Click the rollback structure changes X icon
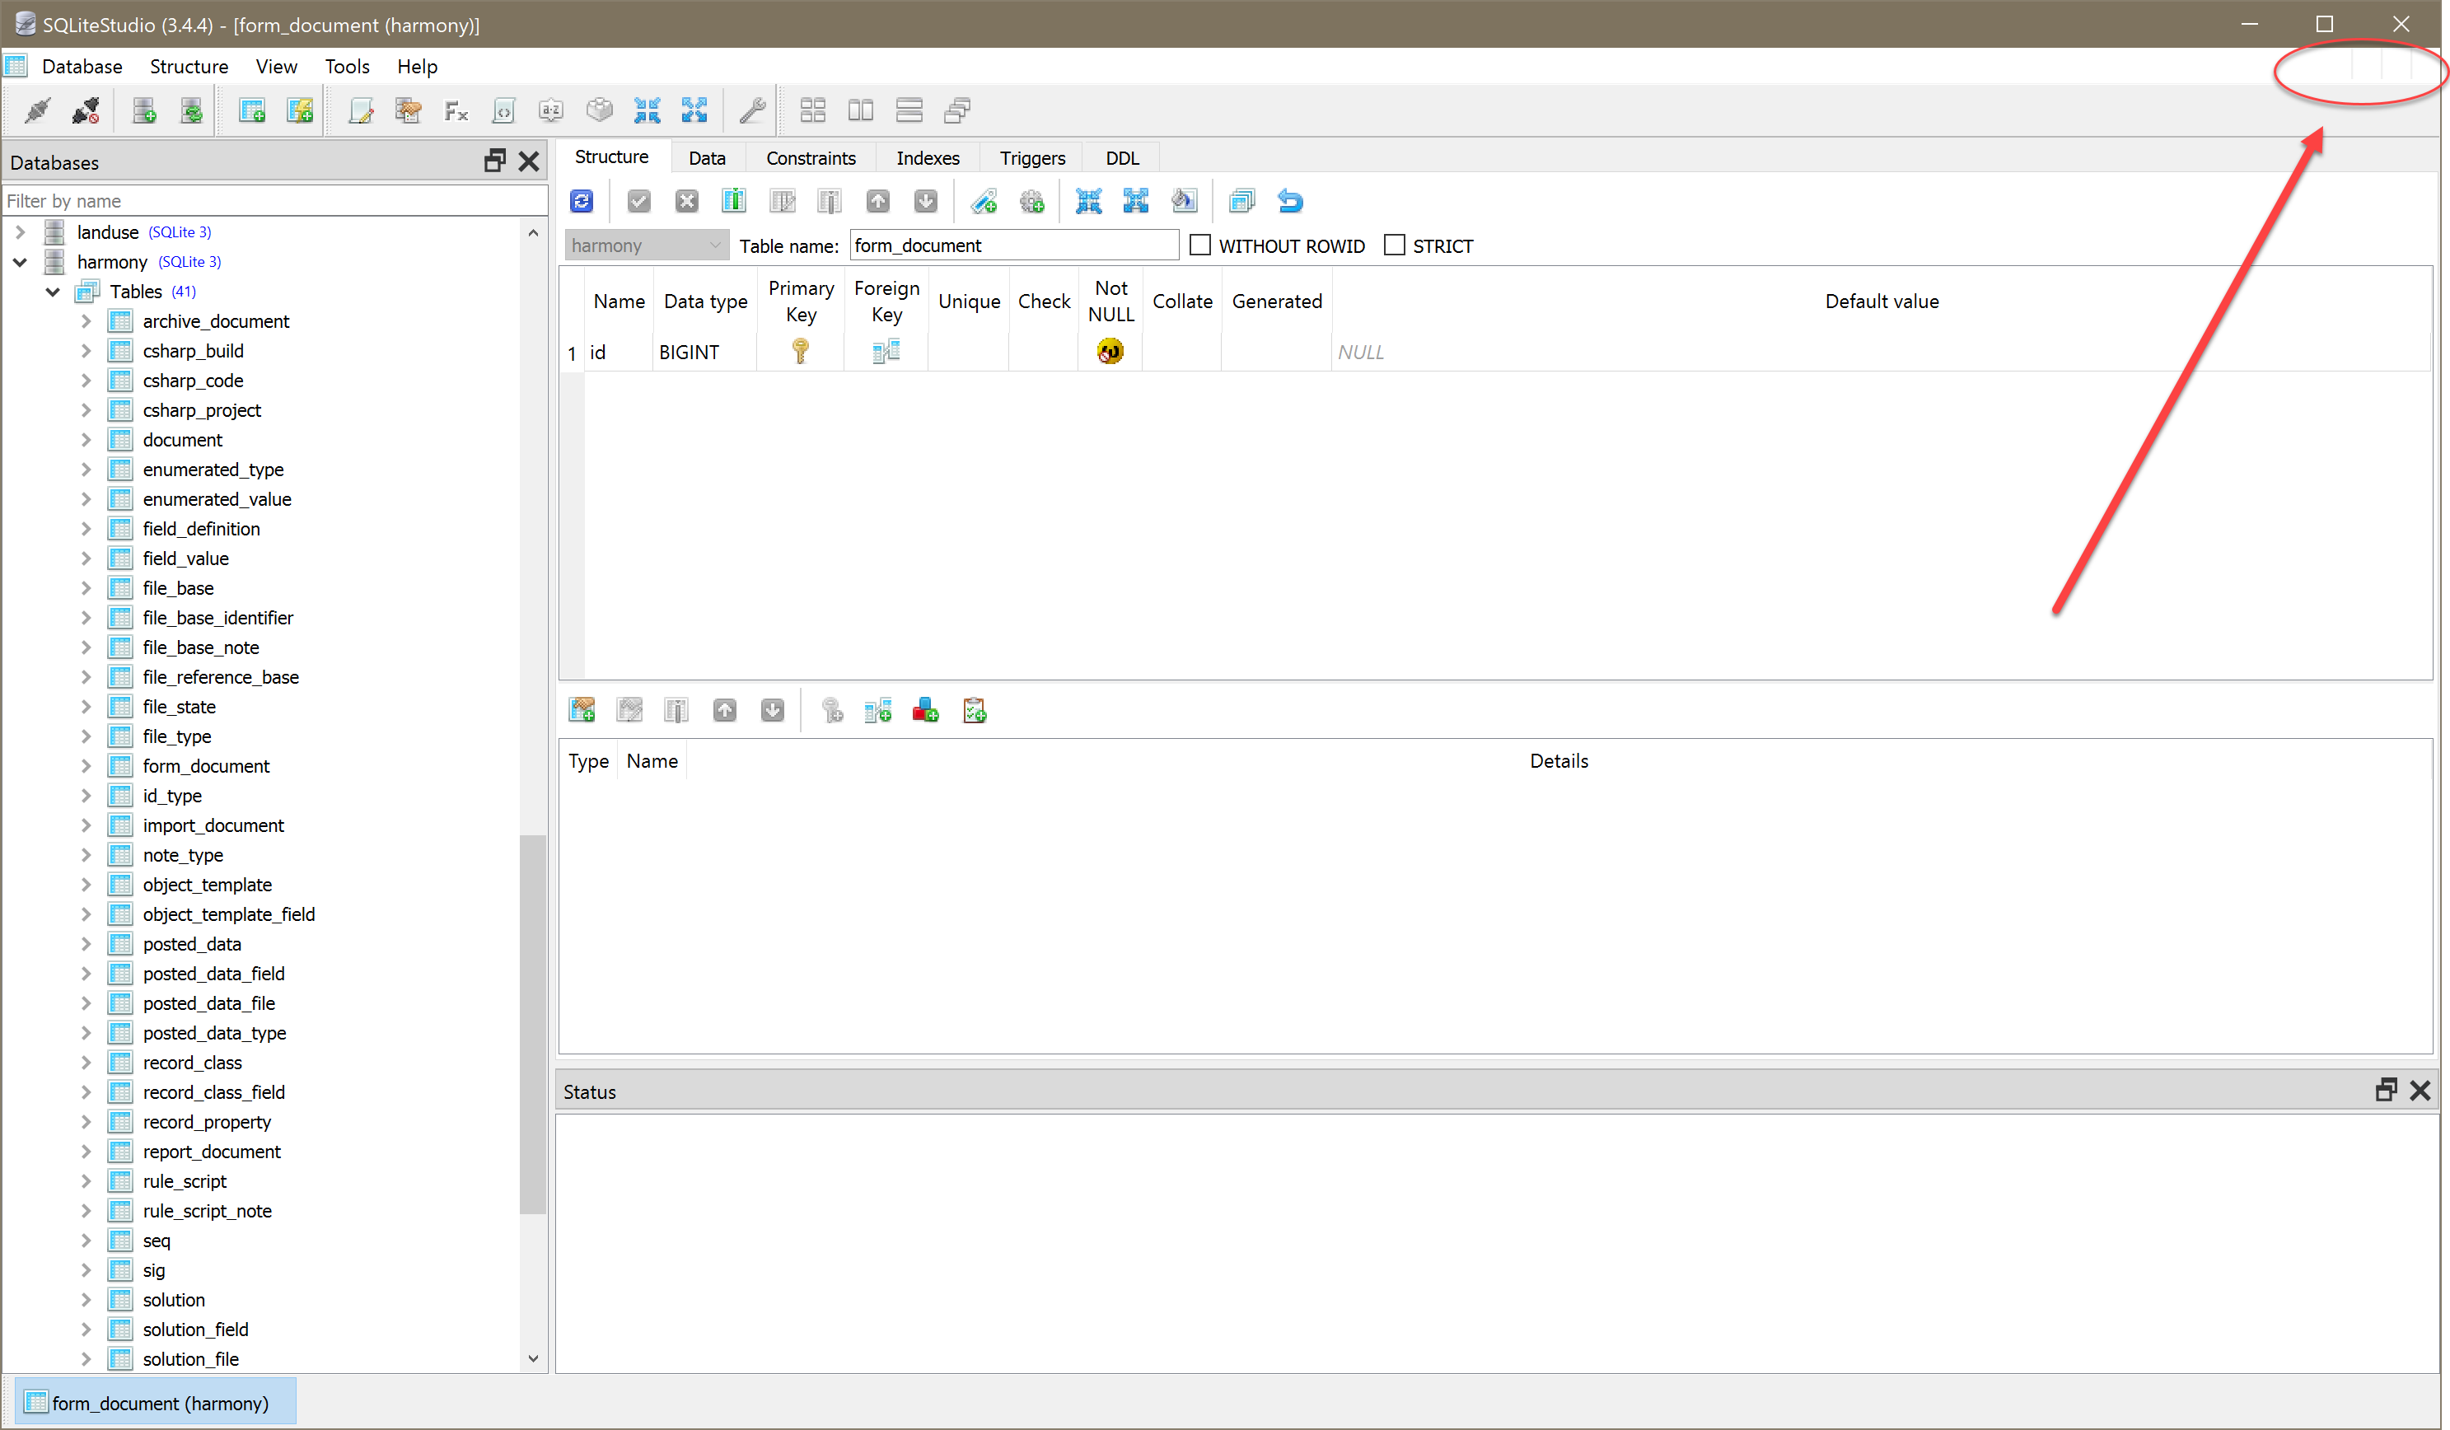2450x1430 pixels. [x=686, y=201]
